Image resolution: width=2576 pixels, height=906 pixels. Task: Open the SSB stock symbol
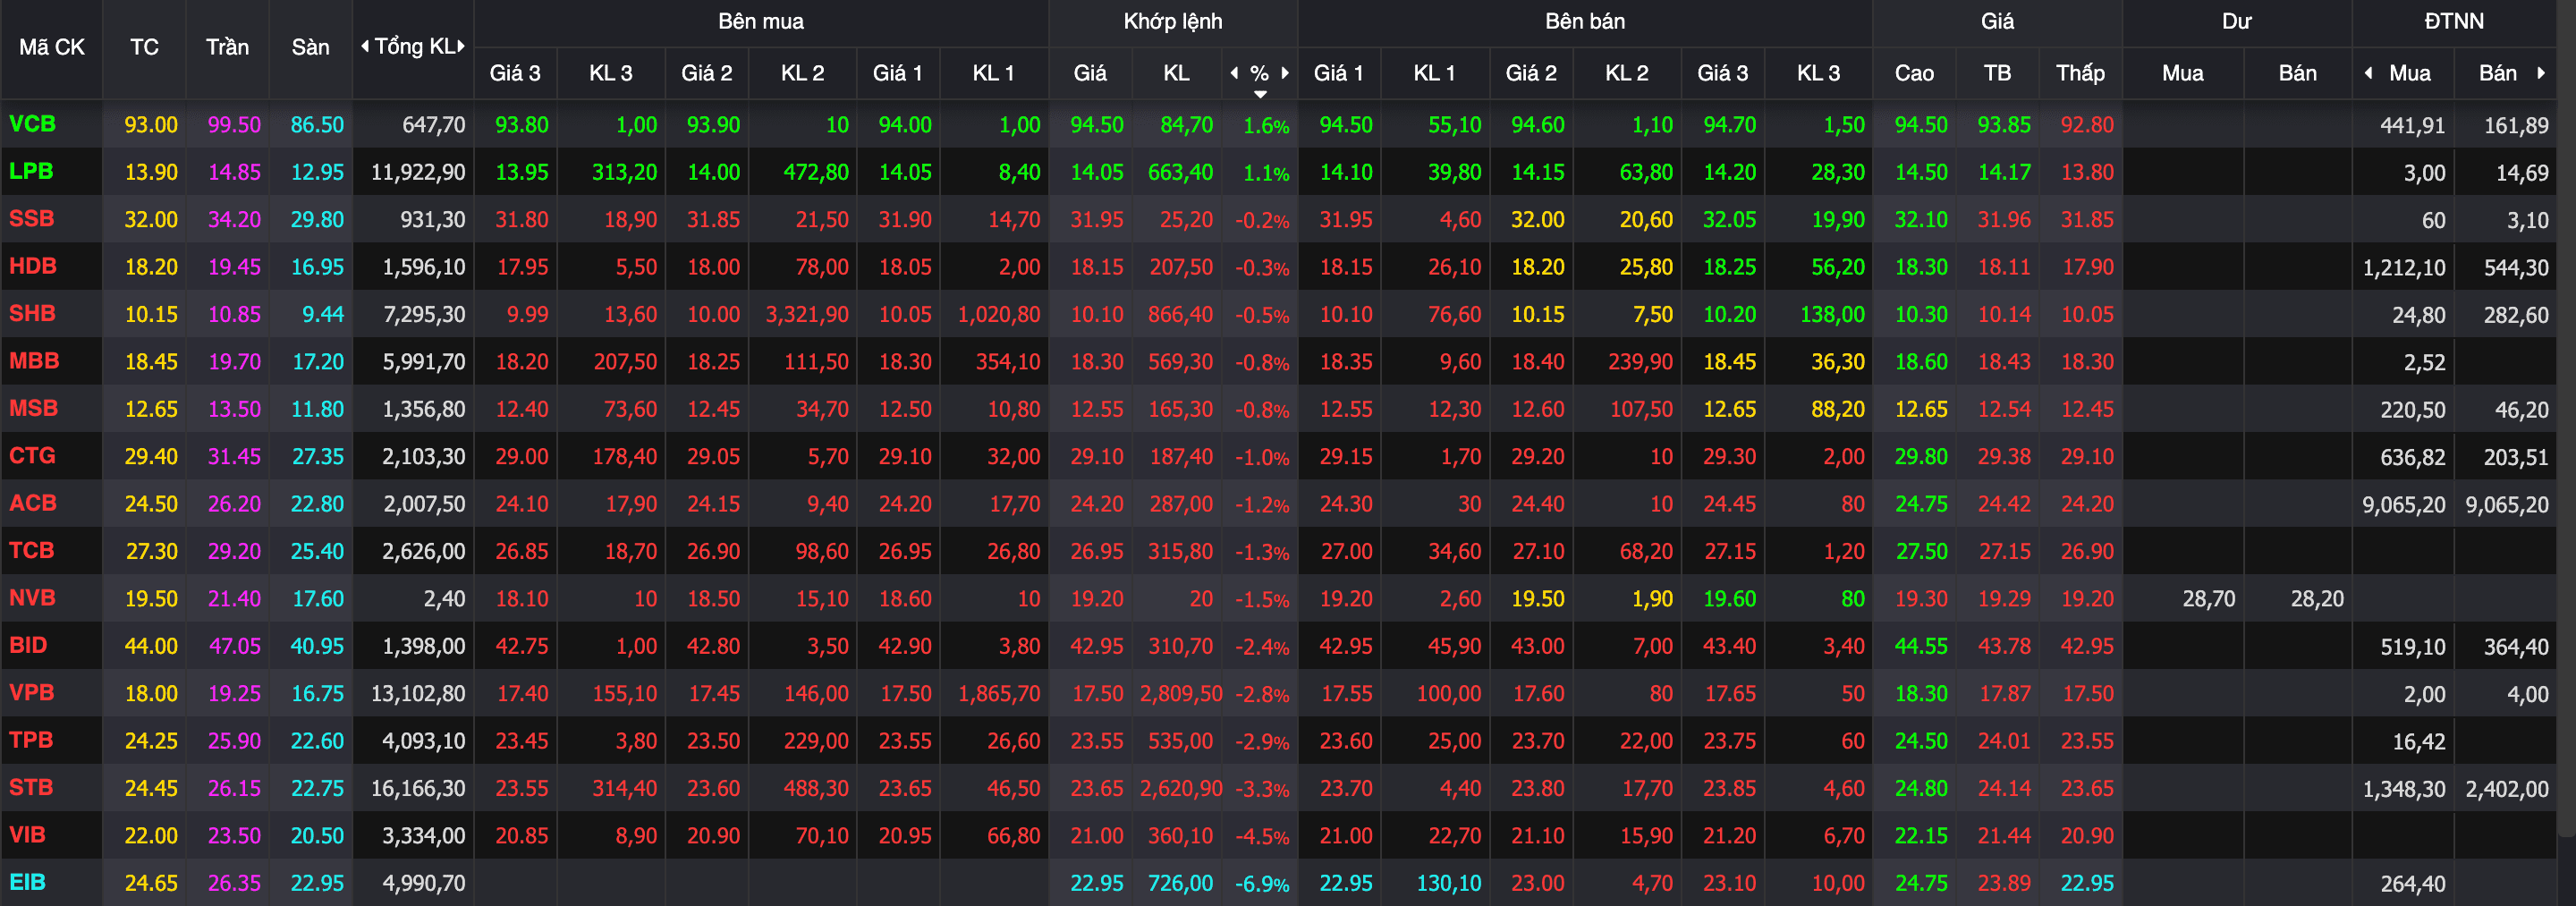pyautogui.click(x=31, y=218)
